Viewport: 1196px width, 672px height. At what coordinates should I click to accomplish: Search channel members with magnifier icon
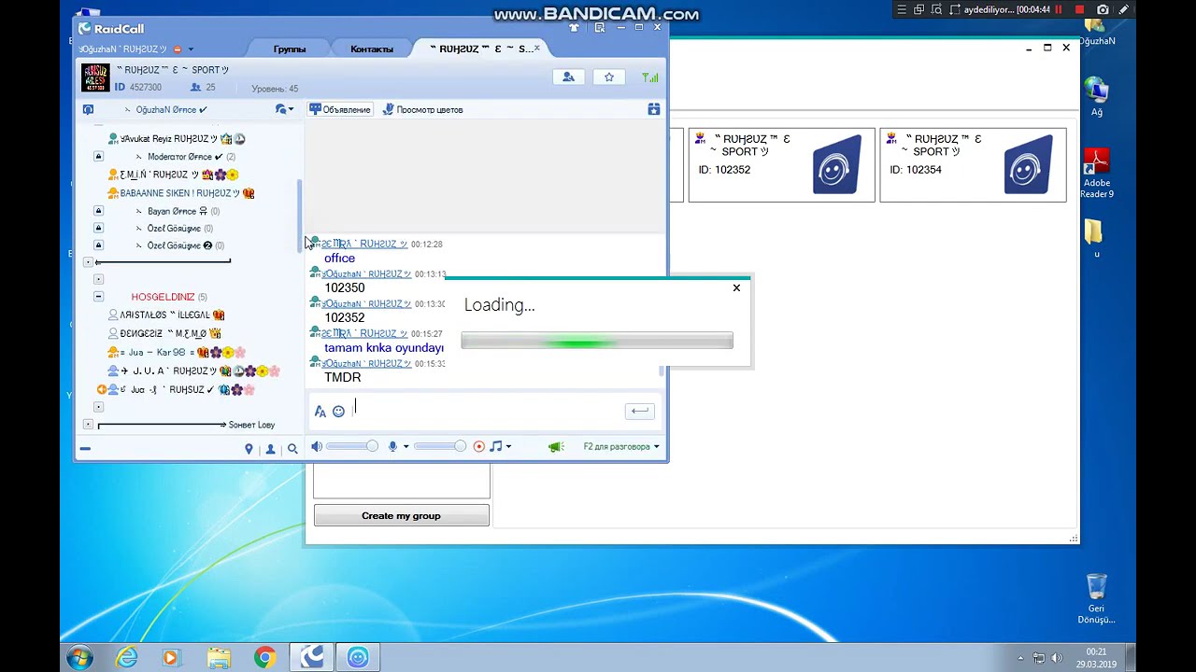tap(292, 449)
